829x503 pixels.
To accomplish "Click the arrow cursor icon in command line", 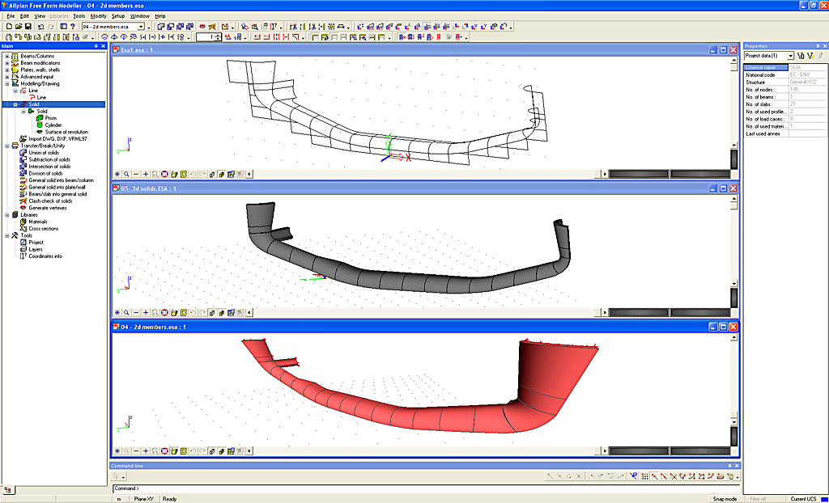I will (x=117, y=476).
